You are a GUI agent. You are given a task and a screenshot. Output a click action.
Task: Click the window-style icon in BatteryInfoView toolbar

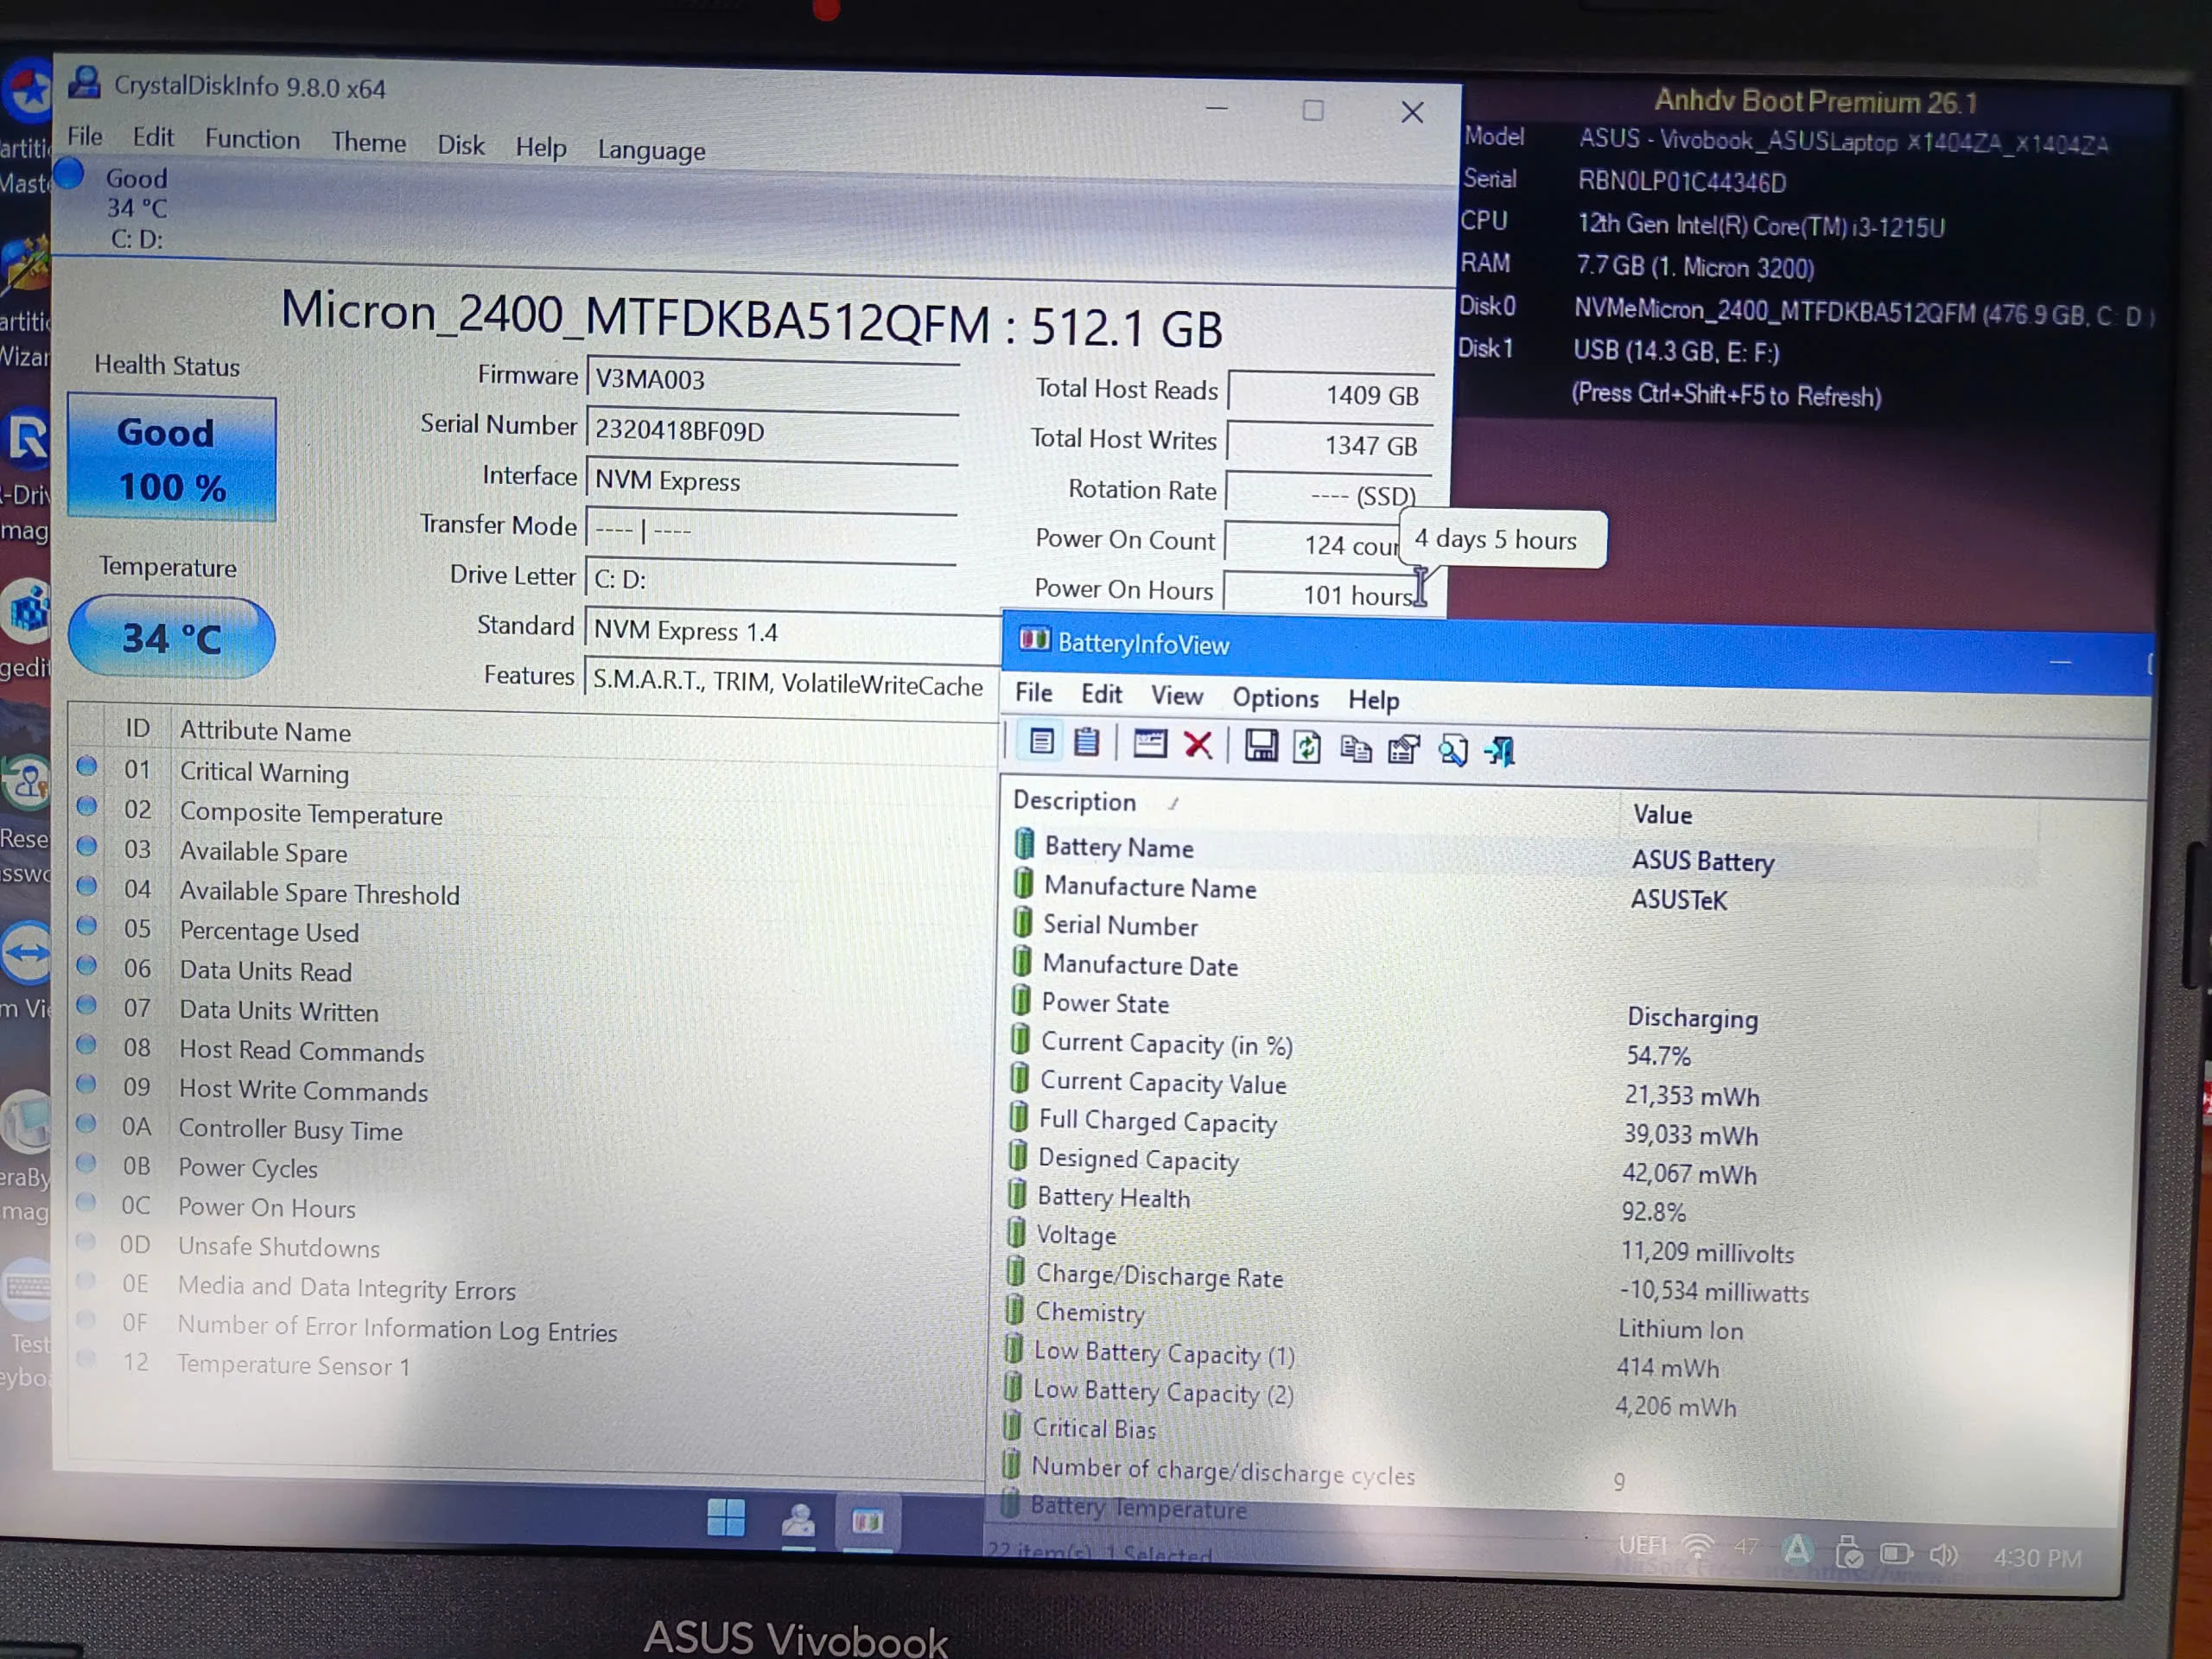point(1149,744)
